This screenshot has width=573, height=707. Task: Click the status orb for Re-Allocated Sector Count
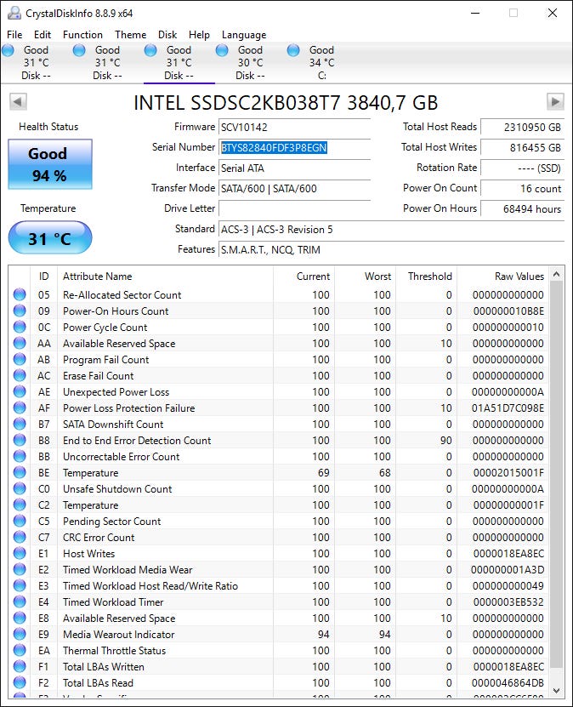(20, 294)
